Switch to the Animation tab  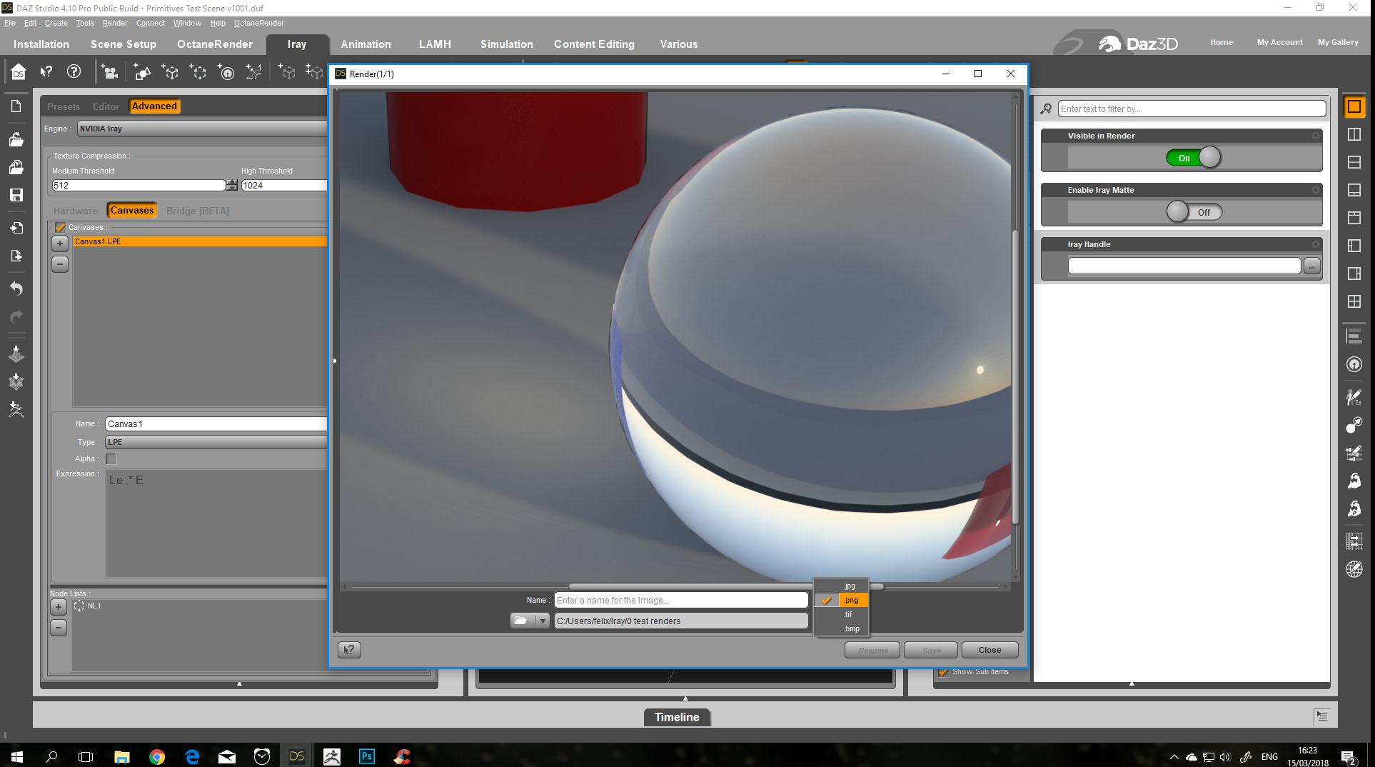(x=366, y=44)
